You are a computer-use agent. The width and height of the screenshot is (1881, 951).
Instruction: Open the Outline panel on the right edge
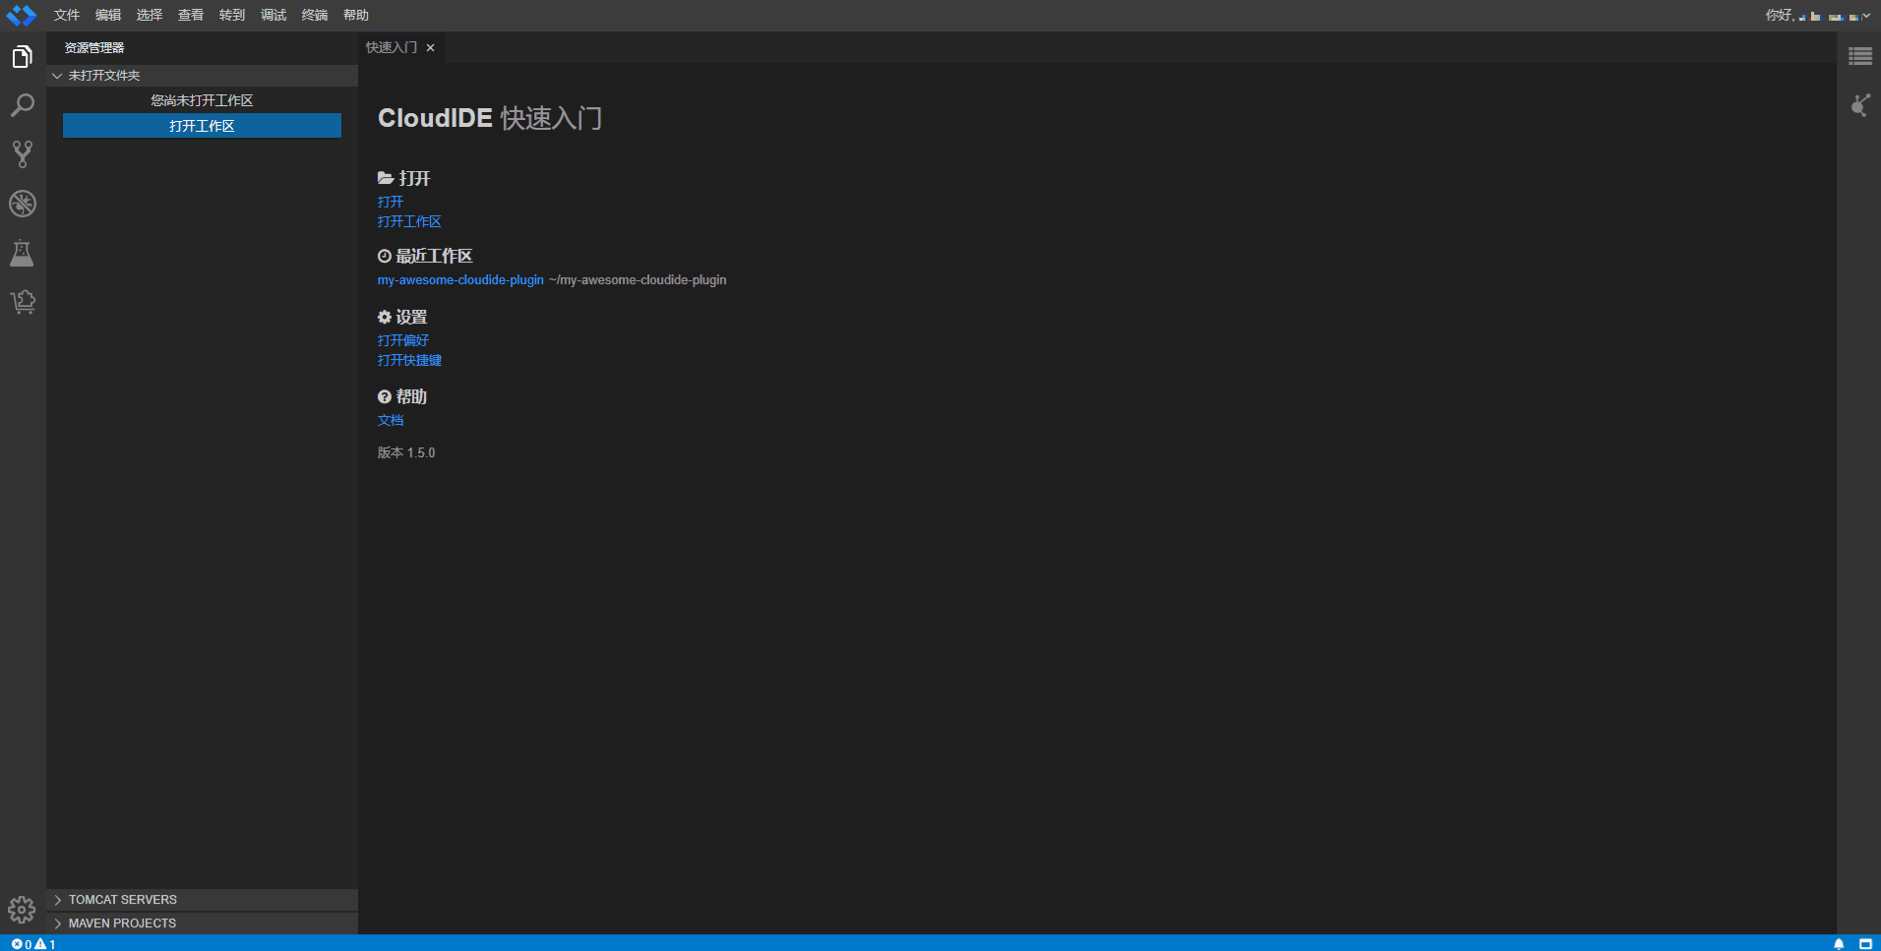[x=1860, y=56]
